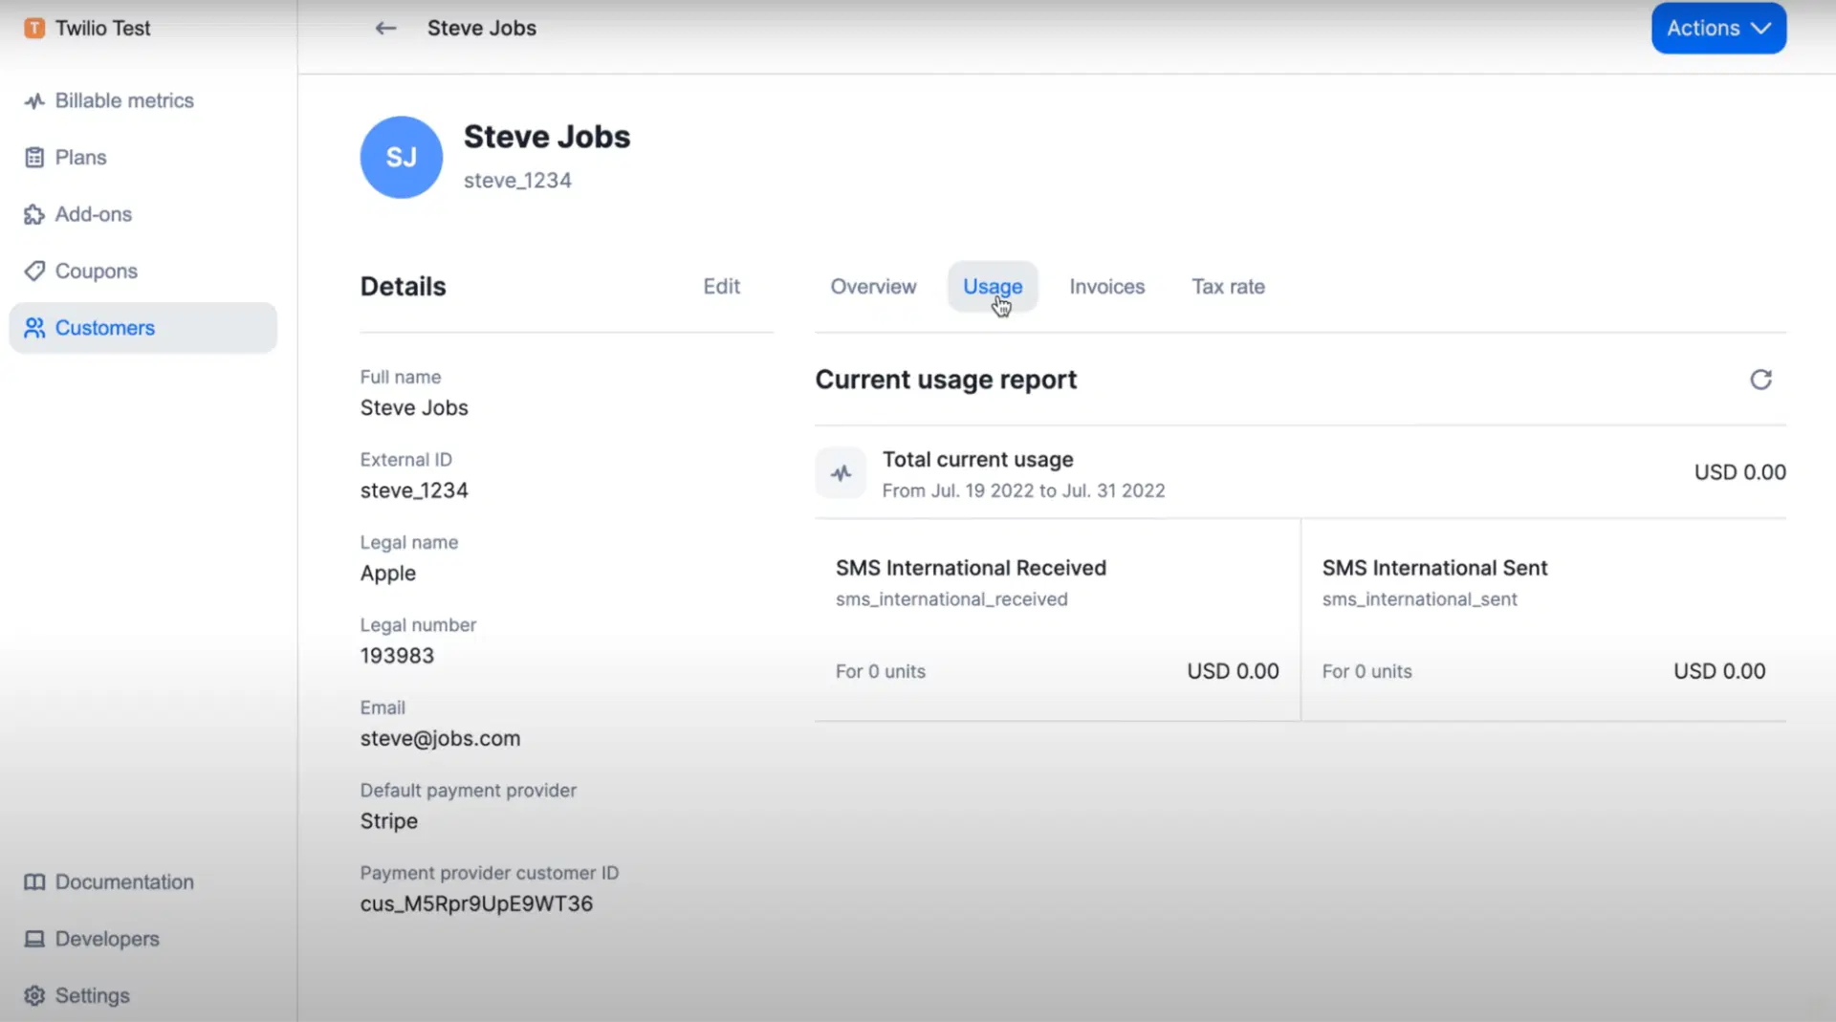Click the SMS International Sent usage card

tap(1543, 620)
